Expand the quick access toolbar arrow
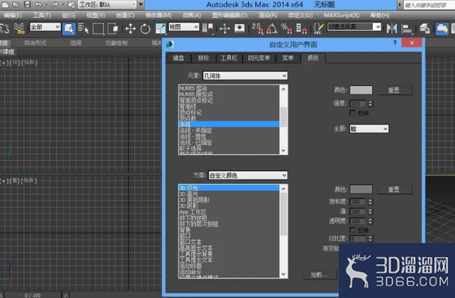Viewport: 455px width, 298px height. click(x=140, y=5)
